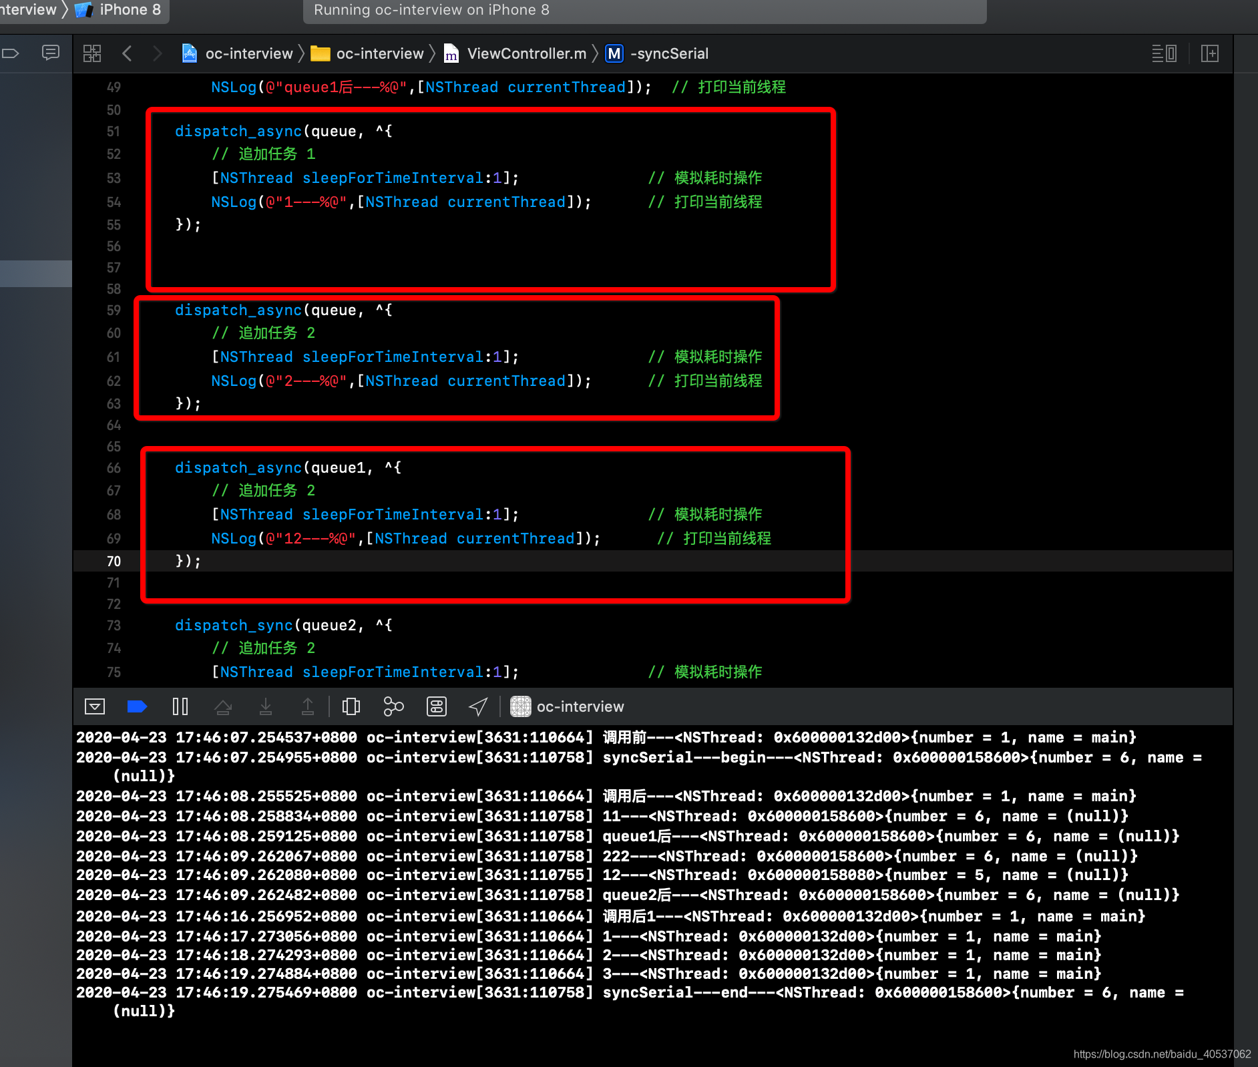Click console line syncSerial---end
This screenshot has width=1258, height=1067.
[630, 1002]
